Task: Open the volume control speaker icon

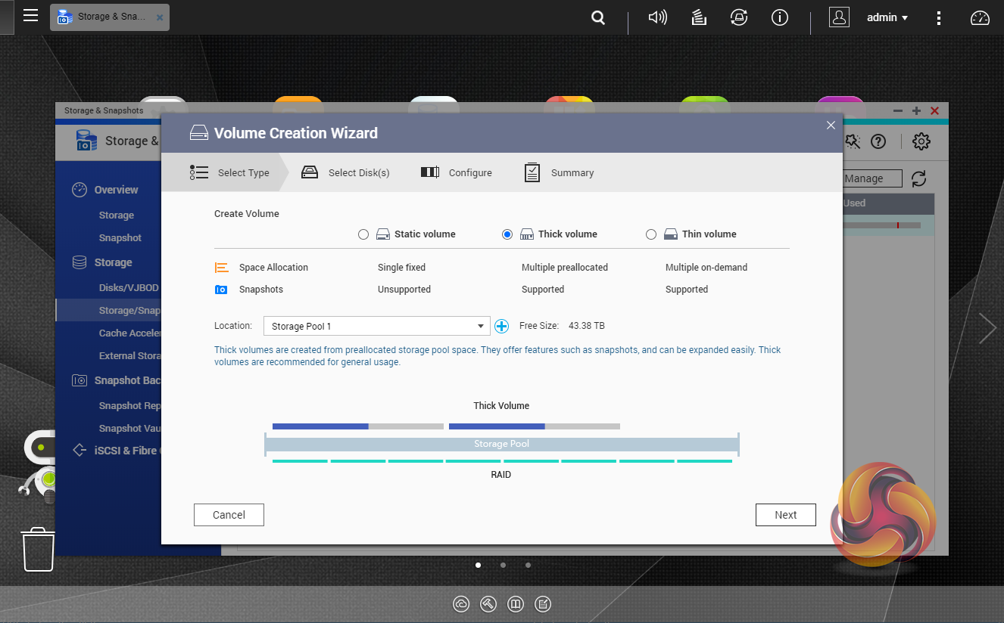Action: [x=657, y=17]
